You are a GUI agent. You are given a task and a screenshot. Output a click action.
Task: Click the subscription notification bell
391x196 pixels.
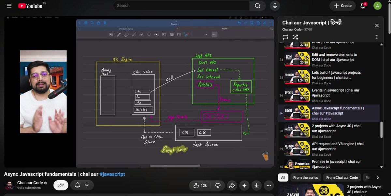pos(78,185)
